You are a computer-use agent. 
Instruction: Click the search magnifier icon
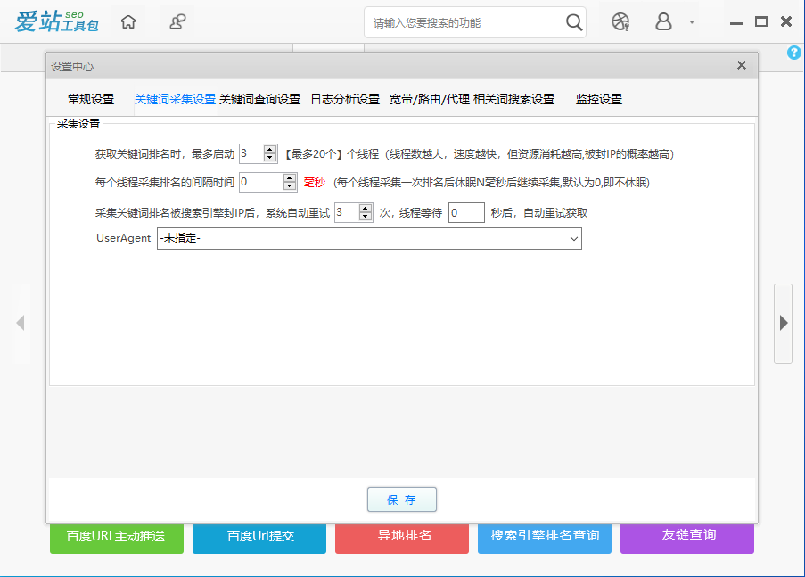(x=574, y=22)
